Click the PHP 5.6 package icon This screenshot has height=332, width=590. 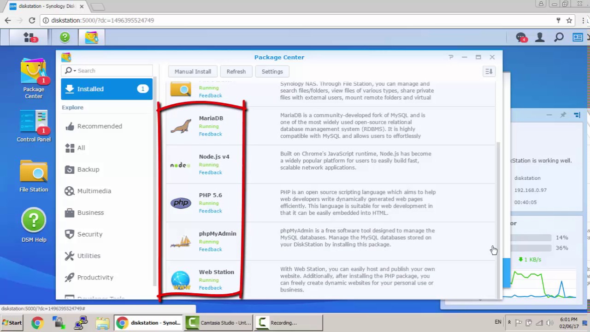coord(181,203)
